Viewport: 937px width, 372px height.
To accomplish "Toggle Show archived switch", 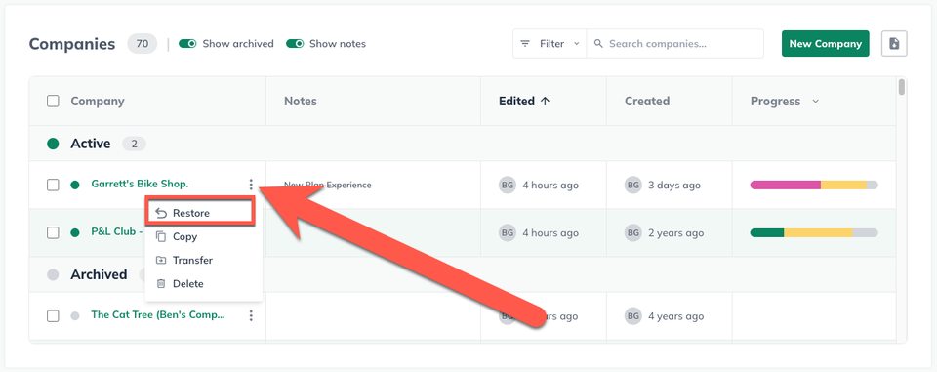I will tap(187, 44).
